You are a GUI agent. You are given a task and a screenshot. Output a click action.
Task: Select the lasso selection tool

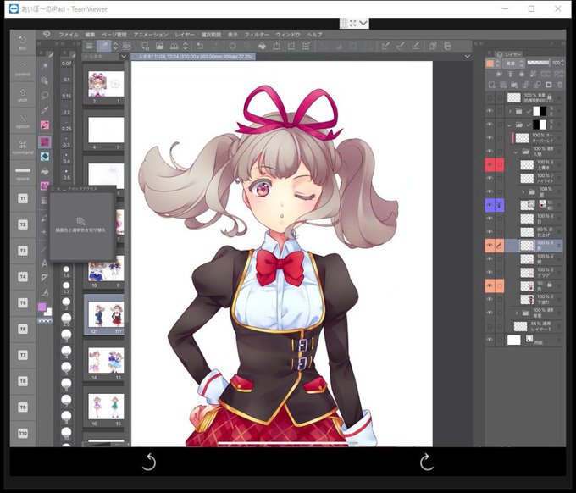tap(44, 96)
